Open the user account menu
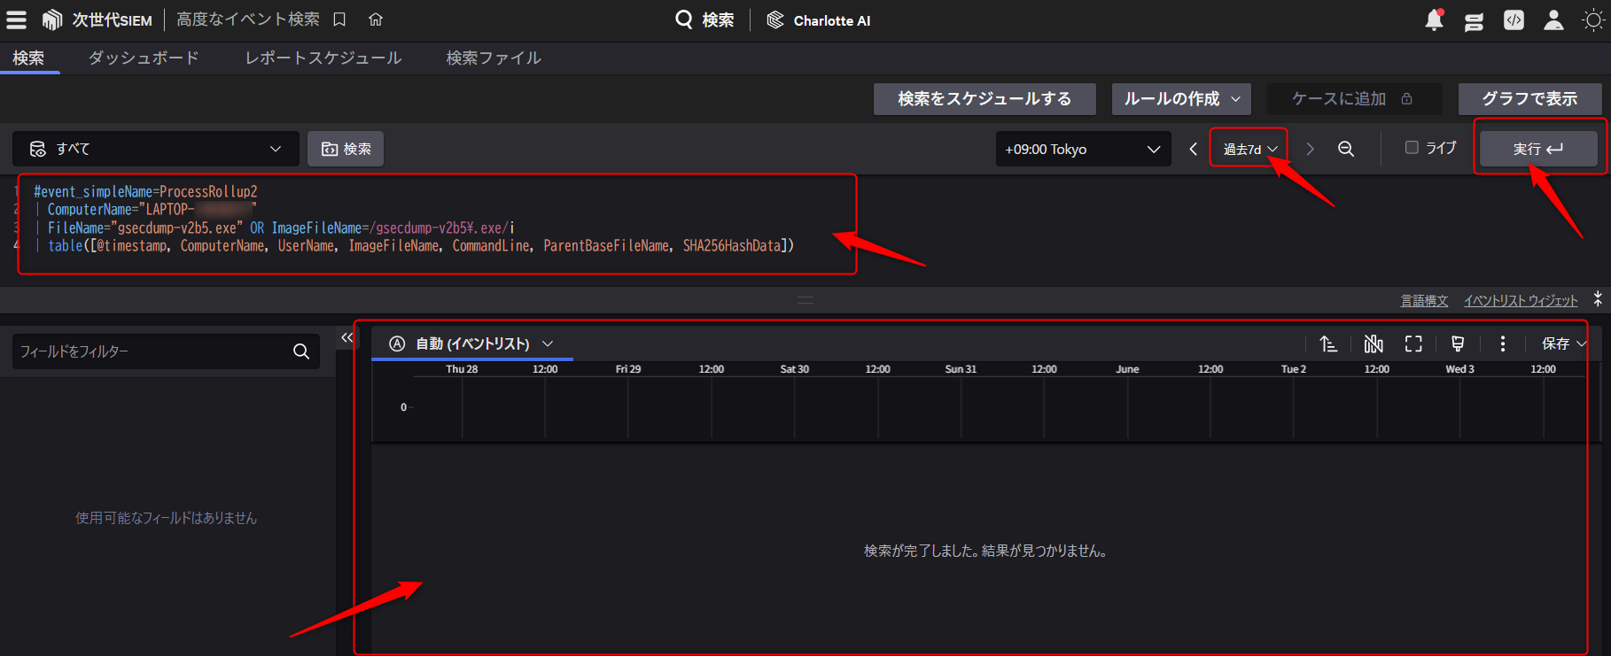 (1553, 19)
